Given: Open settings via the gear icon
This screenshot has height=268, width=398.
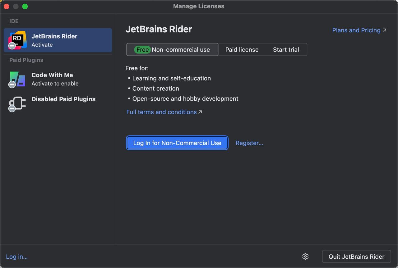Looking at the screenshot, I should pos(305,257).
